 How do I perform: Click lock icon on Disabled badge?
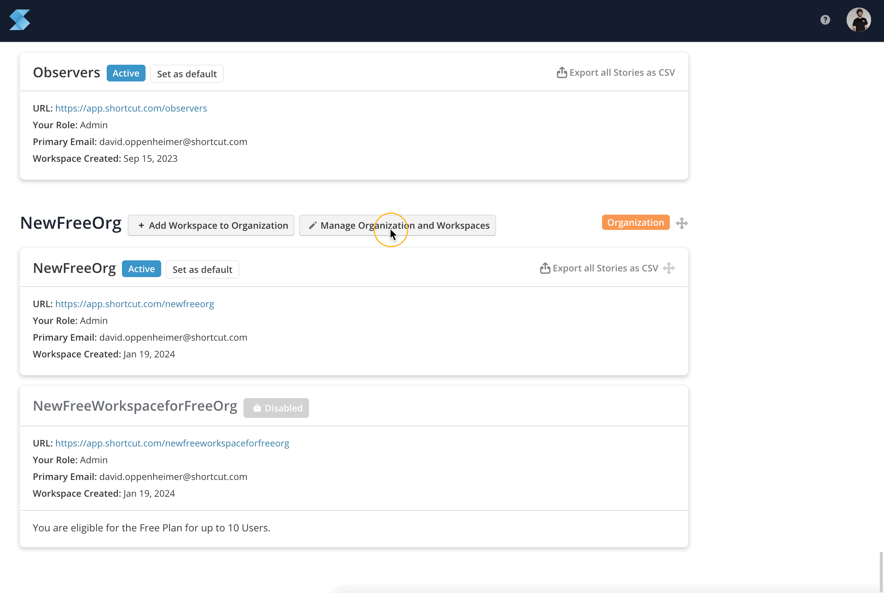pyautogui.click(x=257, y=408)
